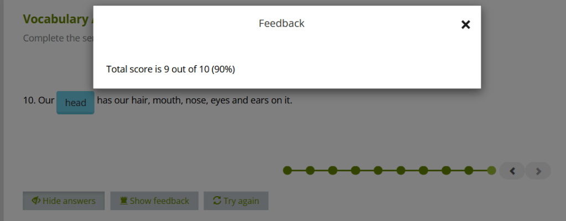Viewport: 566px width, 221px height.
Task: Select the second progress dot
Action: tap(310, 170)
